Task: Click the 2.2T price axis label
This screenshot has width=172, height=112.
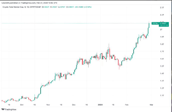Action: (162, 15)
